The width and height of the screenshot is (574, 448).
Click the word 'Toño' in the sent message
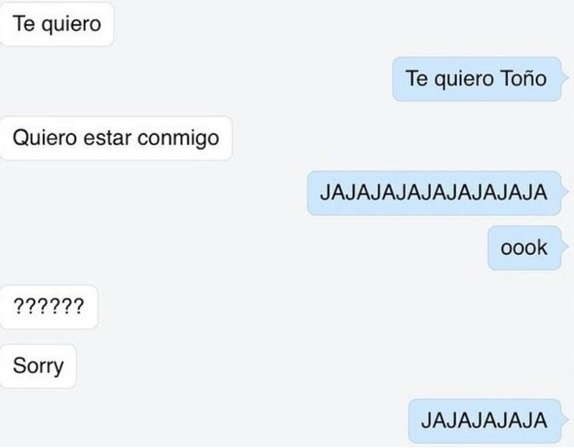coord(523,79)
